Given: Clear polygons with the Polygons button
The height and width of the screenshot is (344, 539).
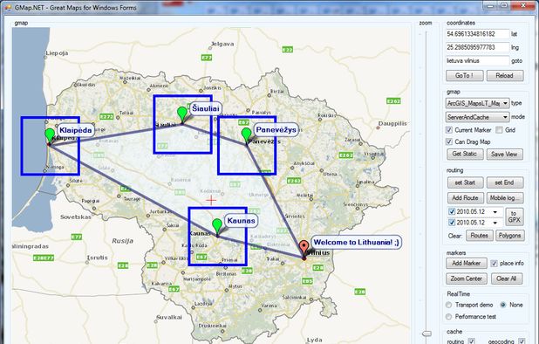Looking at the screenshot, I should [x=509, y=236].
